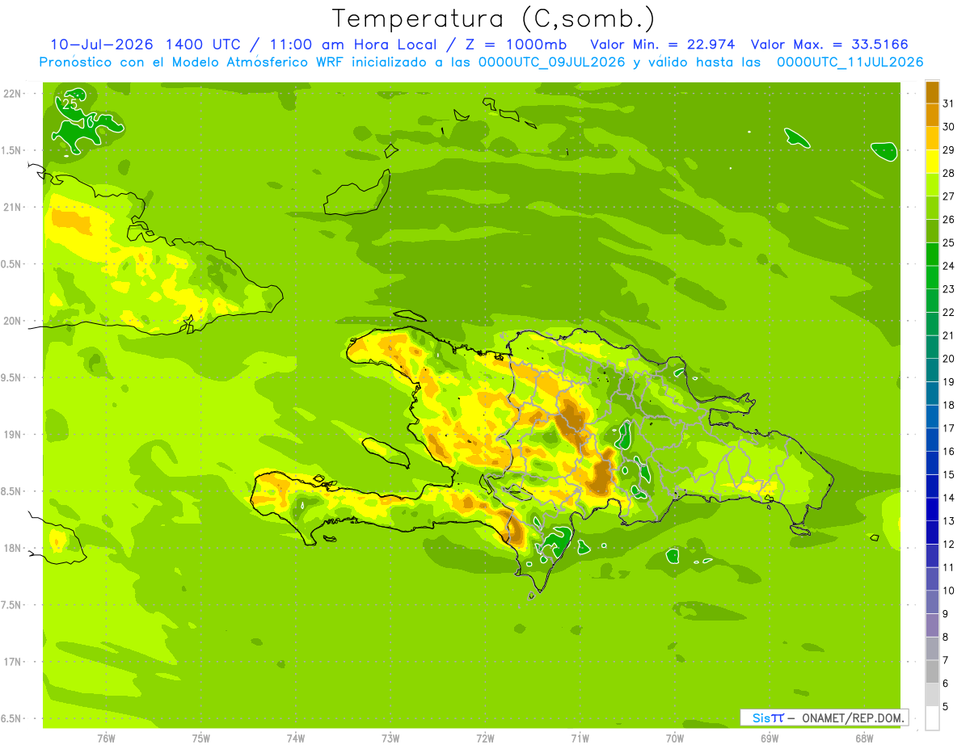This screenshot has height=749, width=970.
Task: Click the legend value "28"
Action: tap(949, 173)
